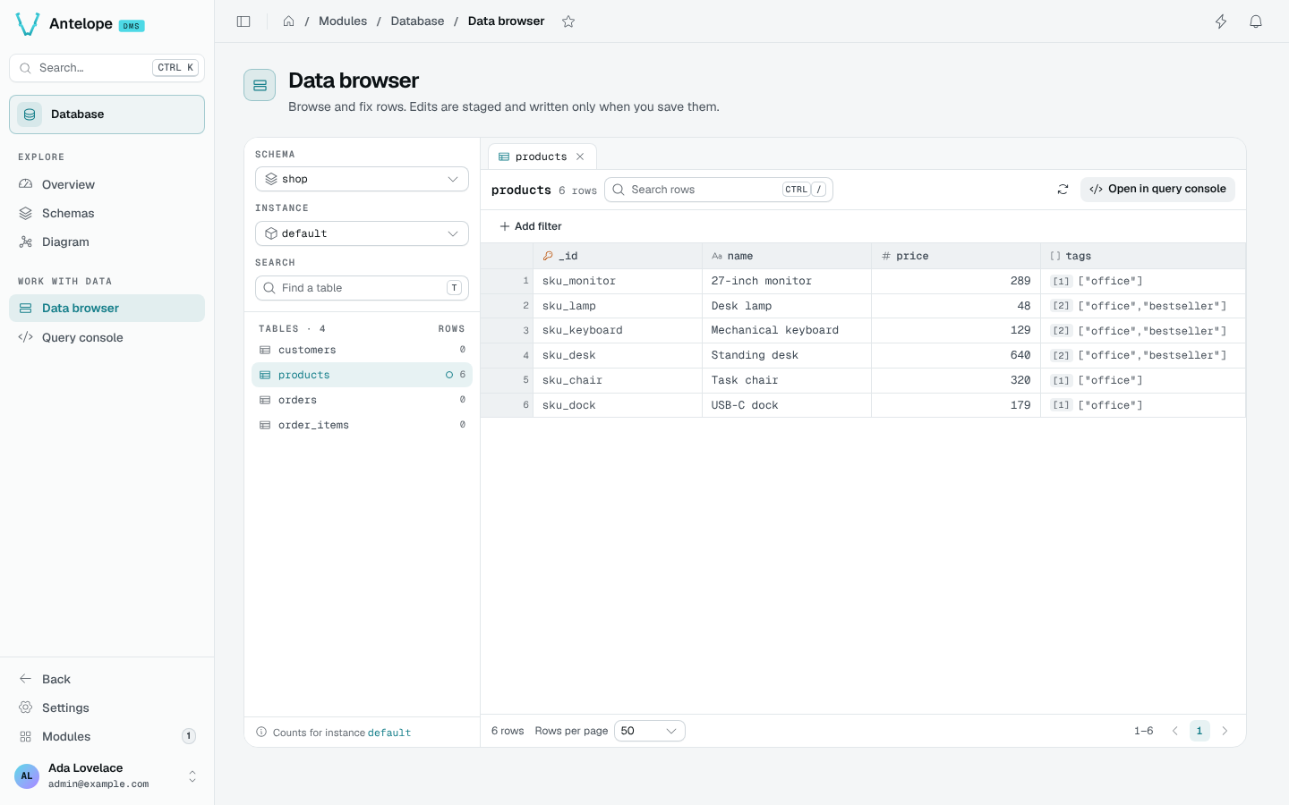Sort by the _id column header
The height and width of the screenshot is (805, 1289).
click(618, 256)
